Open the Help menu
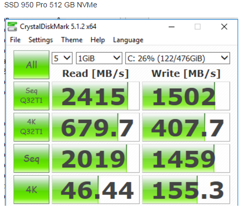Screen dimensions: 245x211 (x=98, y=40)
